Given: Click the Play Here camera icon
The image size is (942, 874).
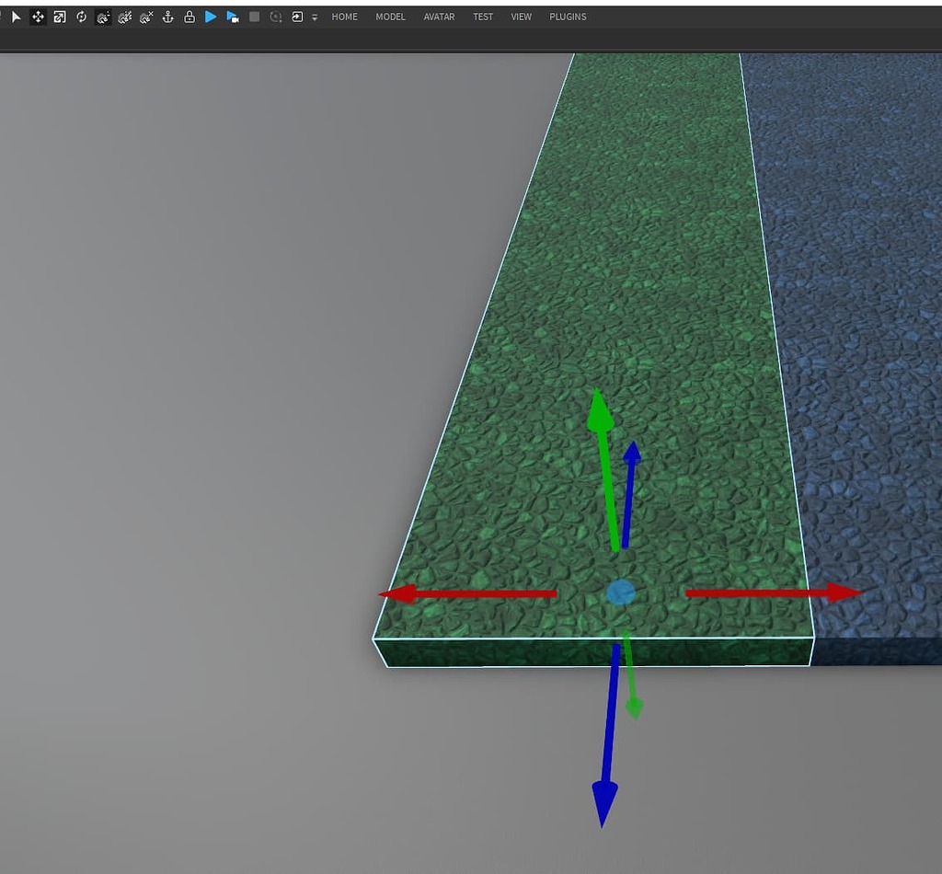Looking at the screenshot, I should point(232,17).
